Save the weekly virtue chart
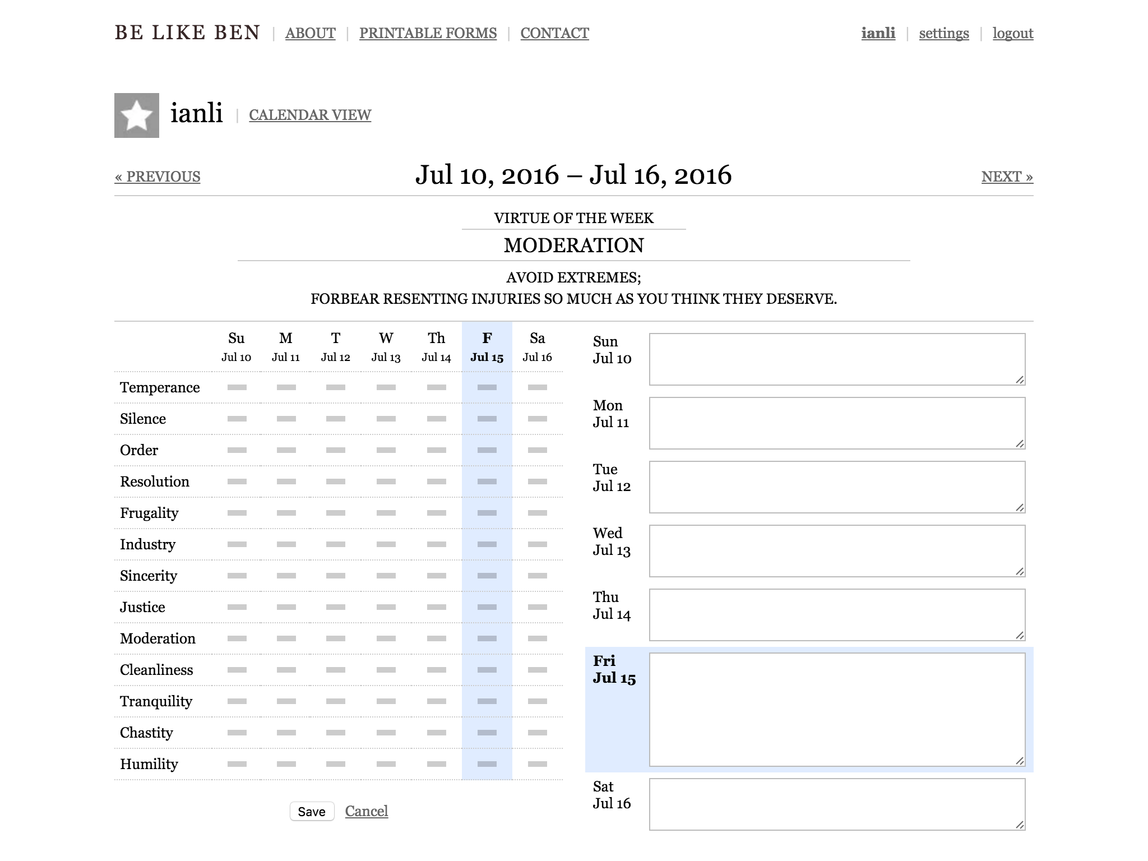 pos(312,812)
